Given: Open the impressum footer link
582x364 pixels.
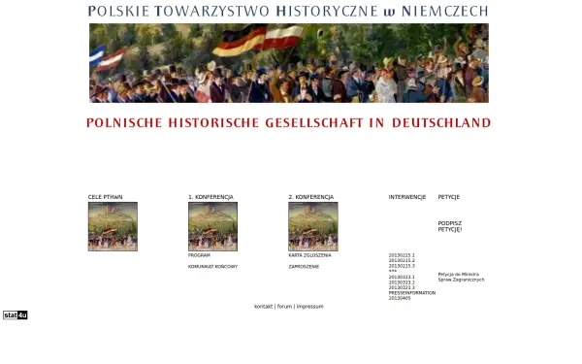Looking at the screenshot, I should (310, 307).
